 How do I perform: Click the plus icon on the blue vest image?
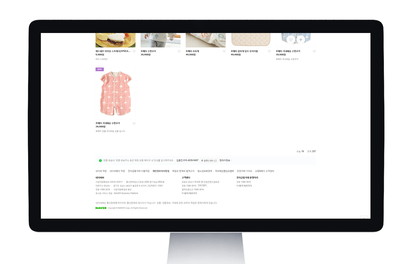pos(301,40)
